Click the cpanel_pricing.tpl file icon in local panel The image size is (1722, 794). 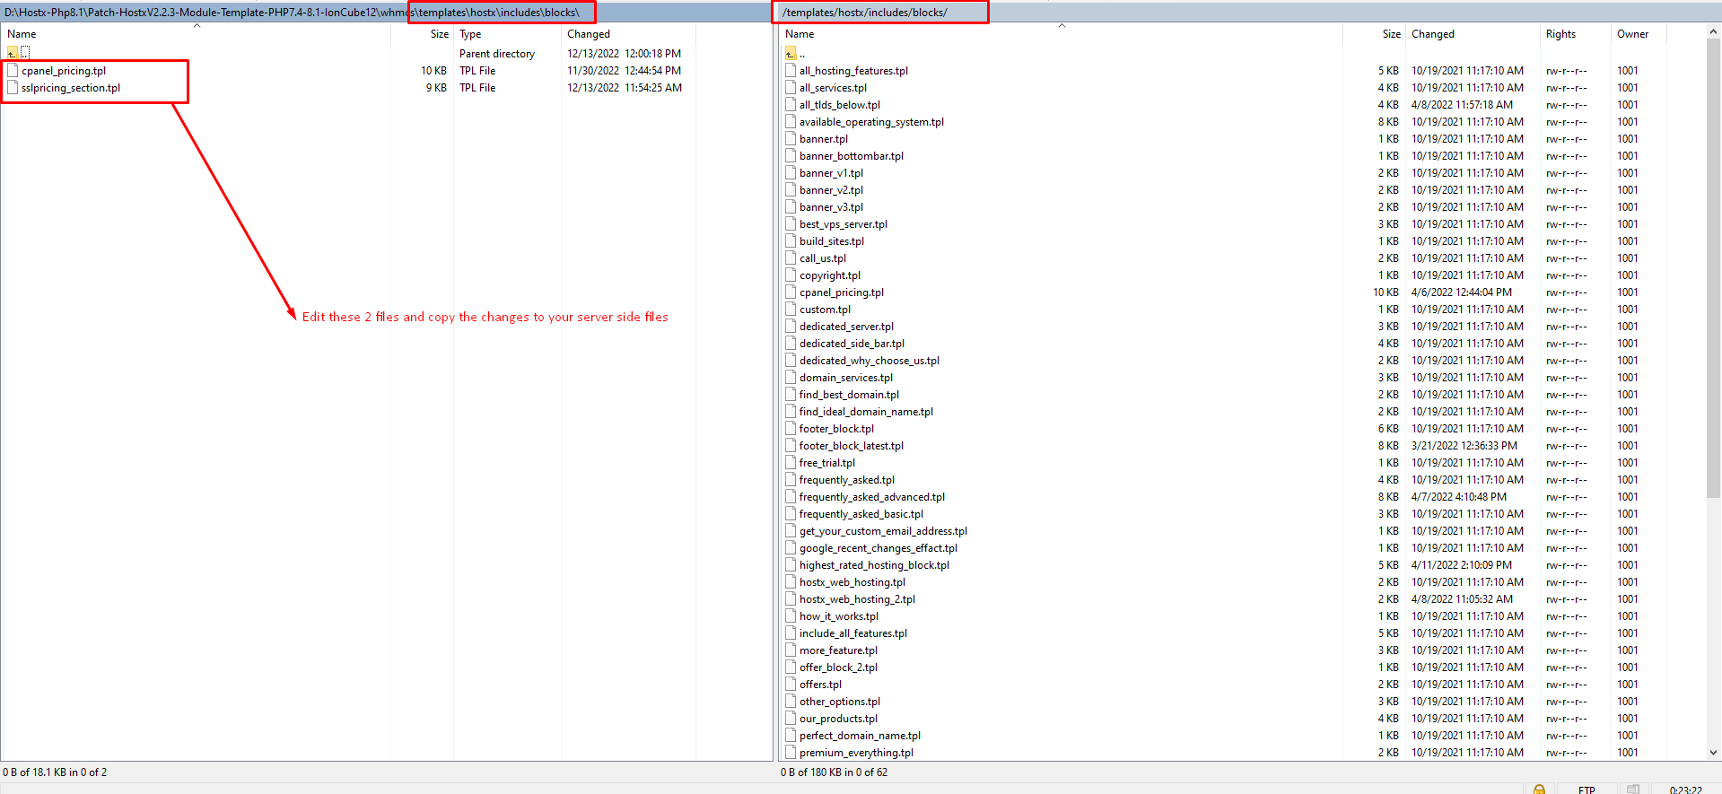(13, 71)
